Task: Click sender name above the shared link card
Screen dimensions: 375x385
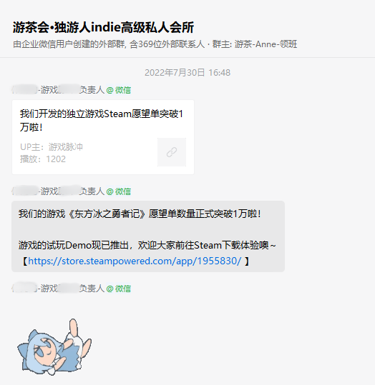Action: coord(58,90)
